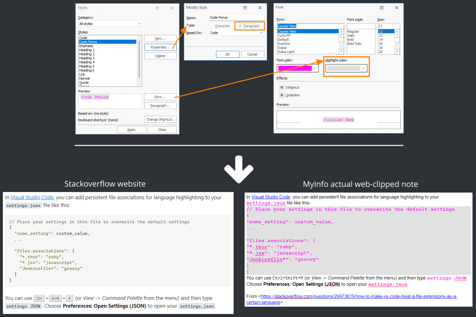The image size is (476, 317).
Task: Toggle the Underline effect checkbox
Action: click(x=282, y=95)
